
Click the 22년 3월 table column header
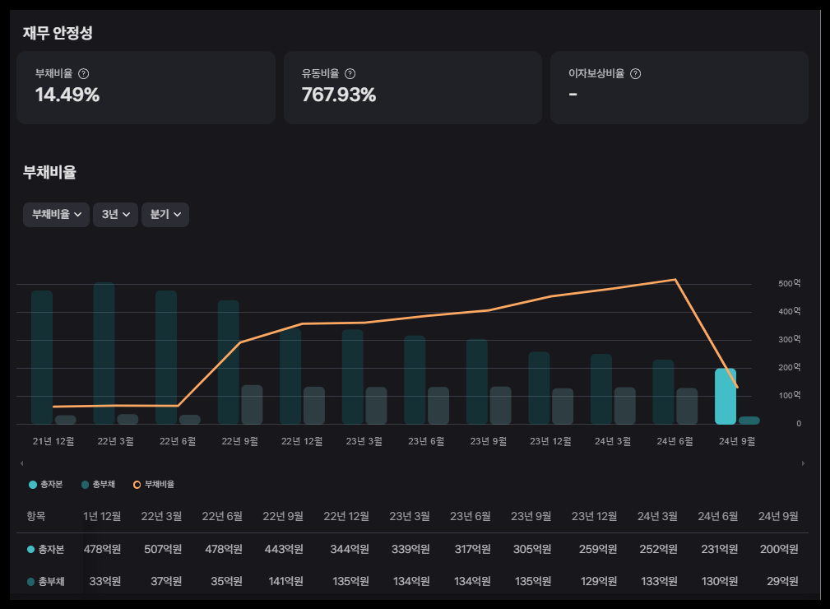(x=161, y=516)
